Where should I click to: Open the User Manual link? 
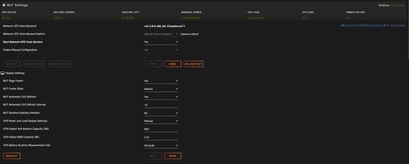point(376,25)
